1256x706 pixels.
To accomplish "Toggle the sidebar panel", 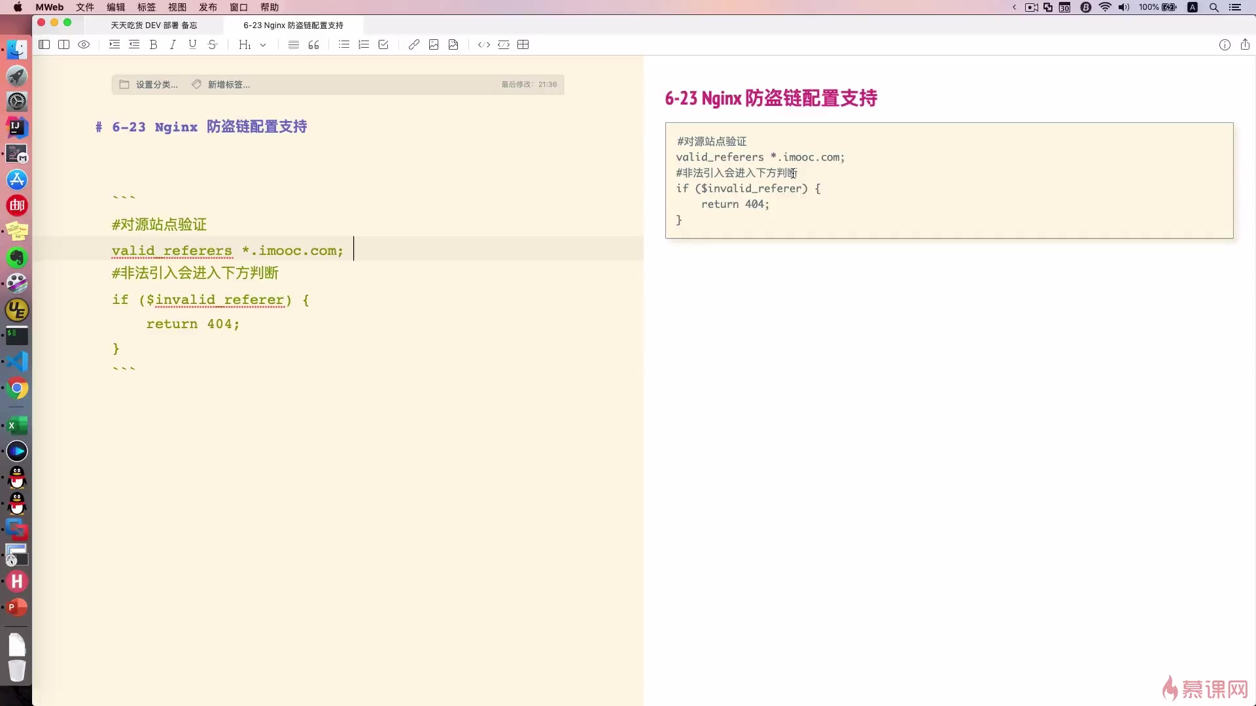I will tap(44, 44).
